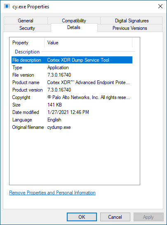The image size is (167, 225).
Task: Open Remove Properties and Personal Information link
Action: point(52,193)
